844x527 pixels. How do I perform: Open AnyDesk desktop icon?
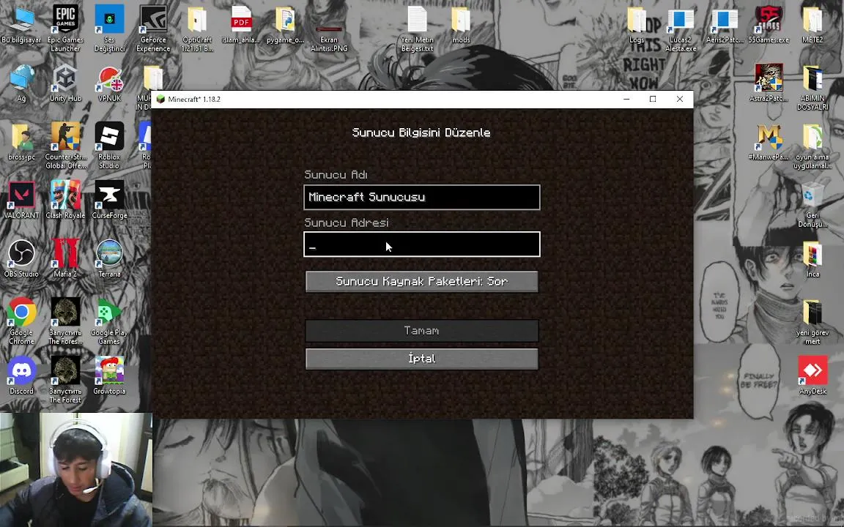pos(812,376)
